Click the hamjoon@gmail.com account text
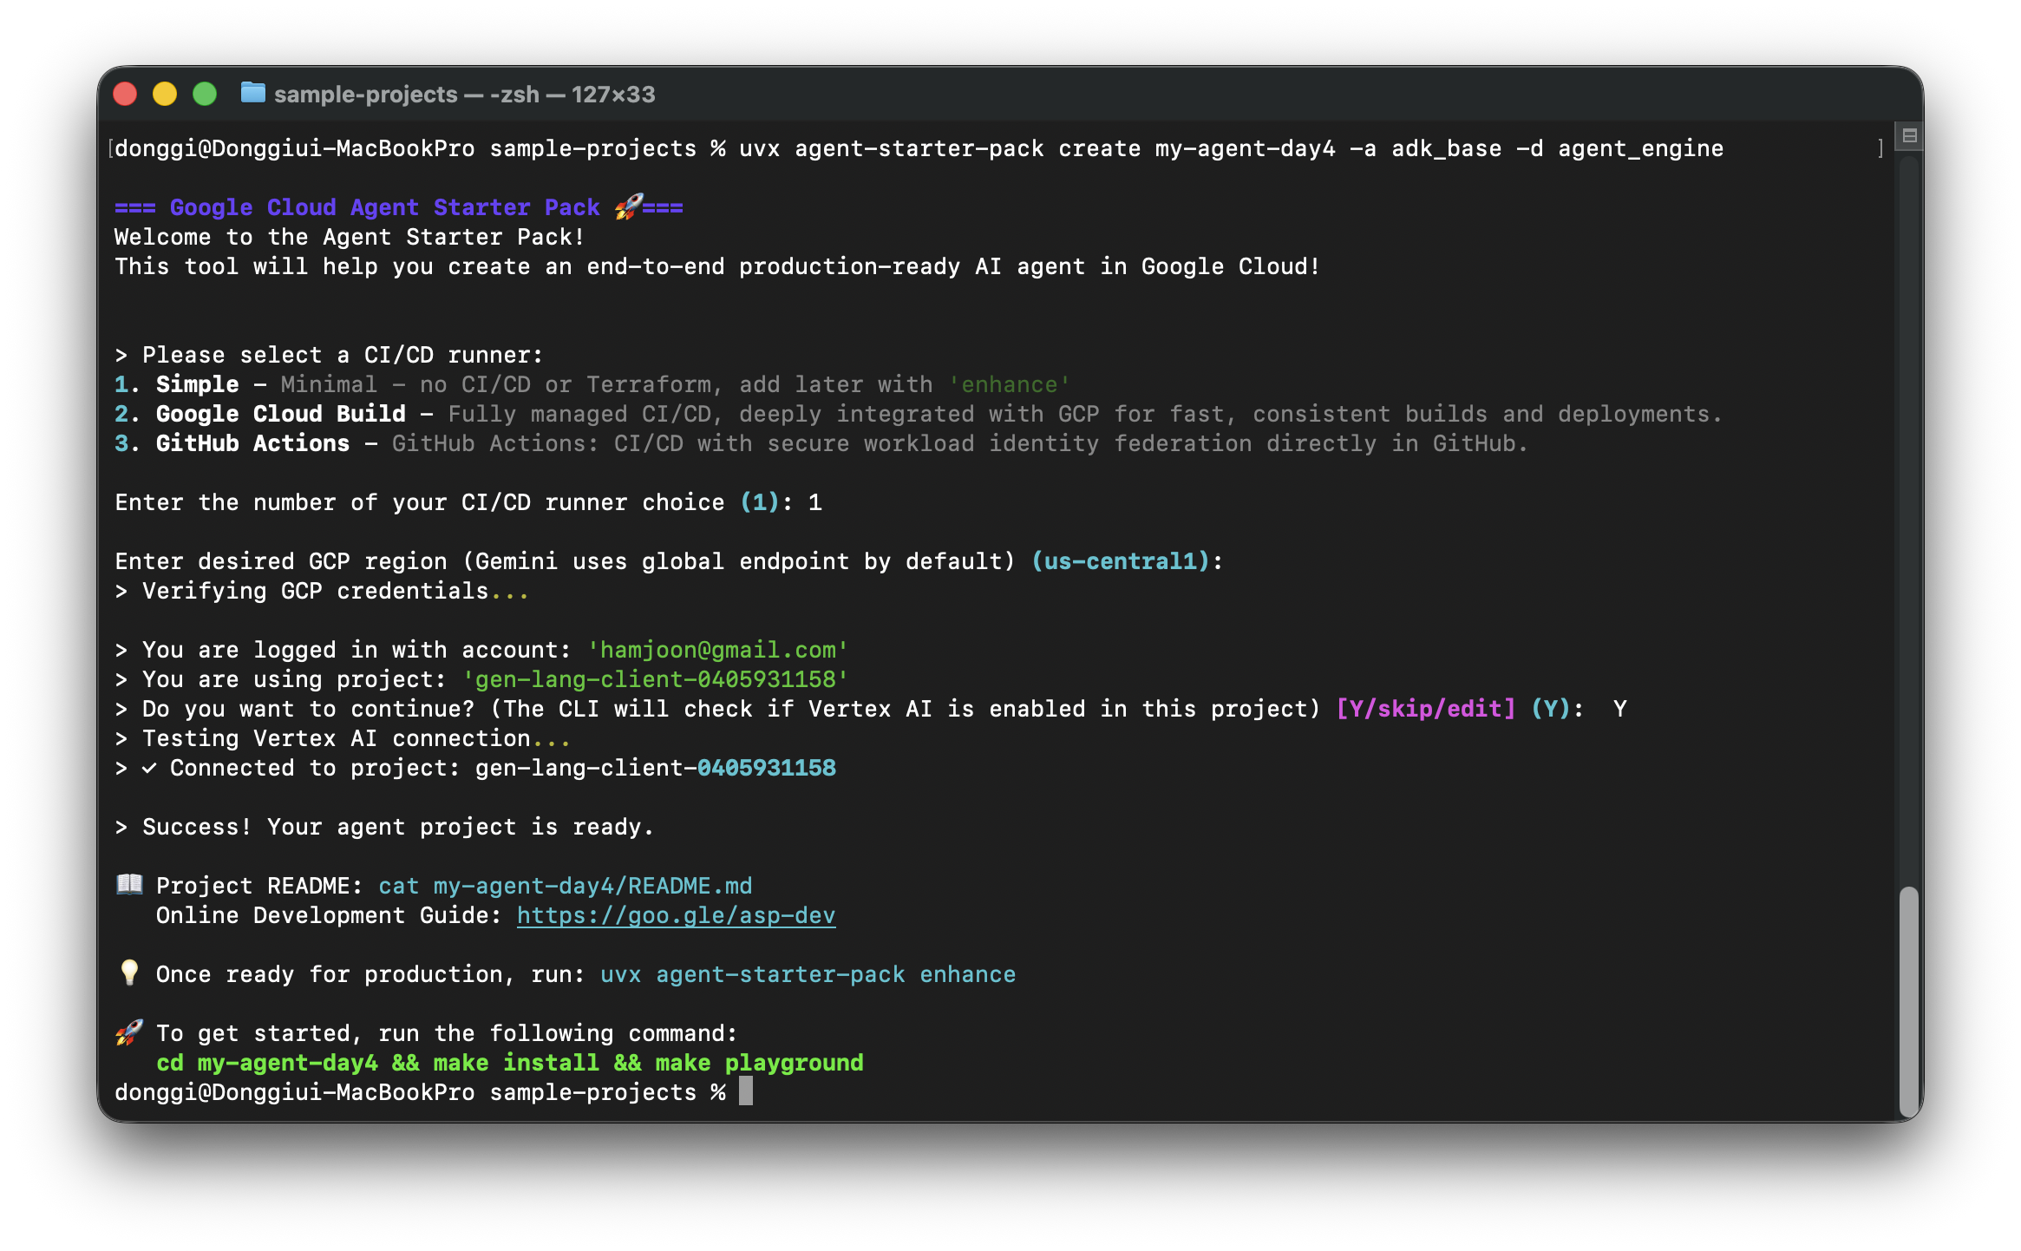Viewport: 2021px width, 1251px height. tap(717, 650)
